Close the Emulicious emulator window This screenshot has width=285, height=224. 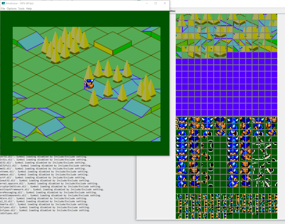(165, 3)
